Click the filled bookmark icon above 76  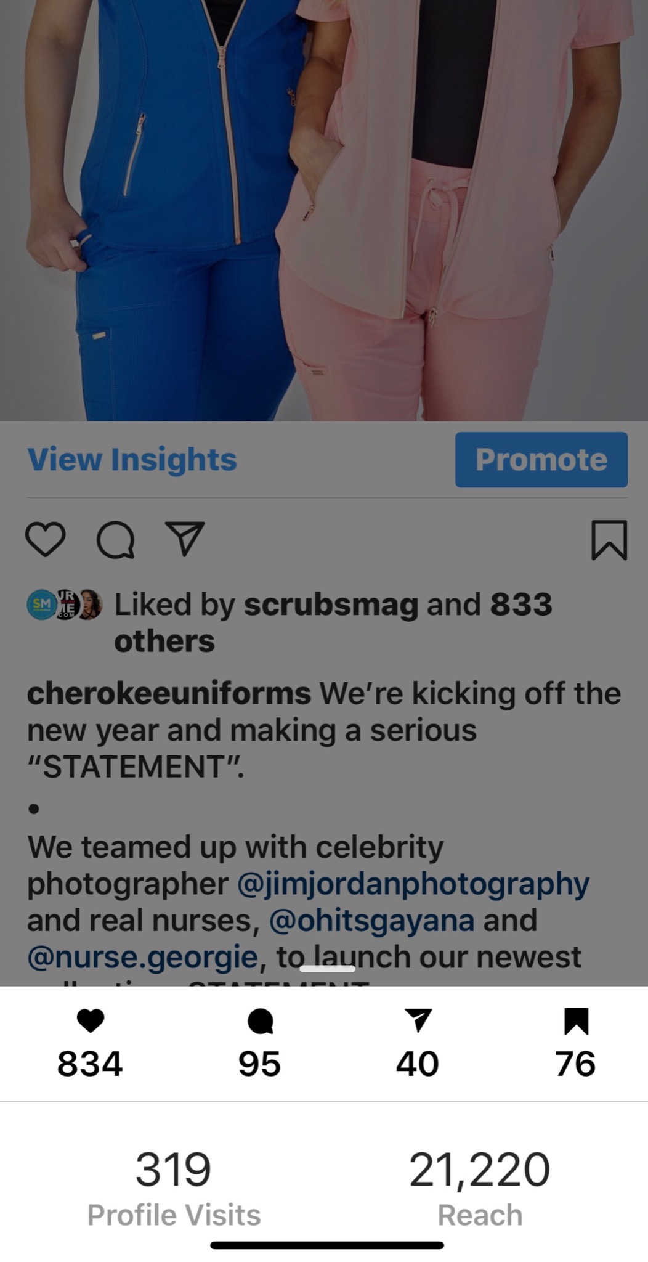pyautogui.click(x=576, y=1020)
